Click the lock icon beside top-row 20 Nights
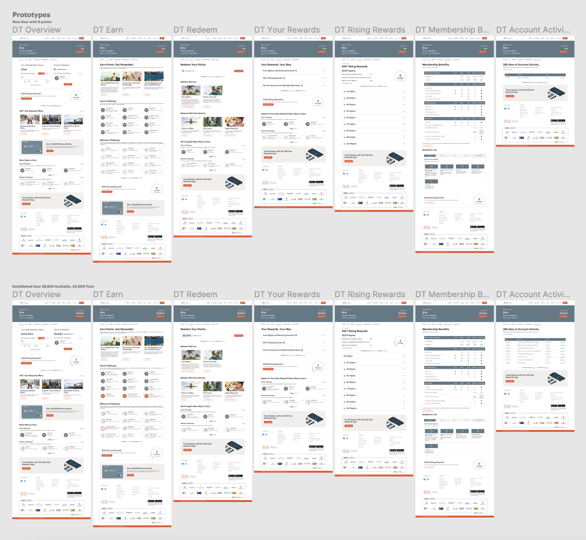586x540 pixels. [x=344, y=92]
